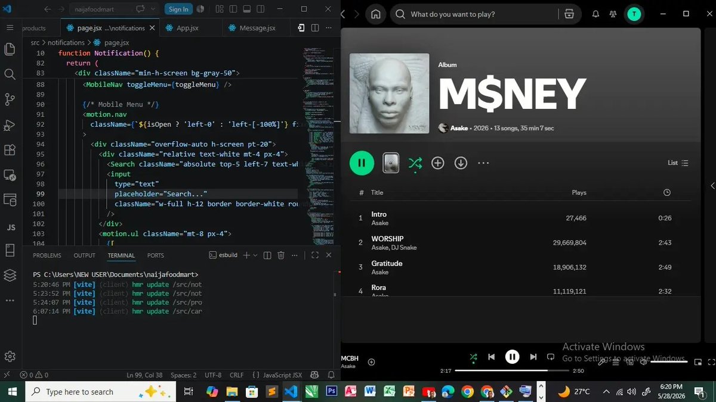Viewport: 716px width, 402px height.
Task: Add a new terminal with plus icon
Action: pos(246,255)
